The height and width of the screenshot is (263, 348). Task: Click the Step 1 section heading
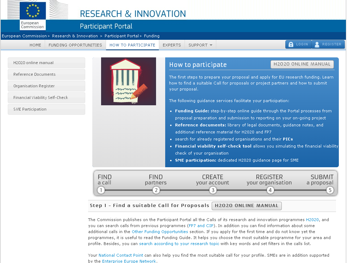click(149, 206)
